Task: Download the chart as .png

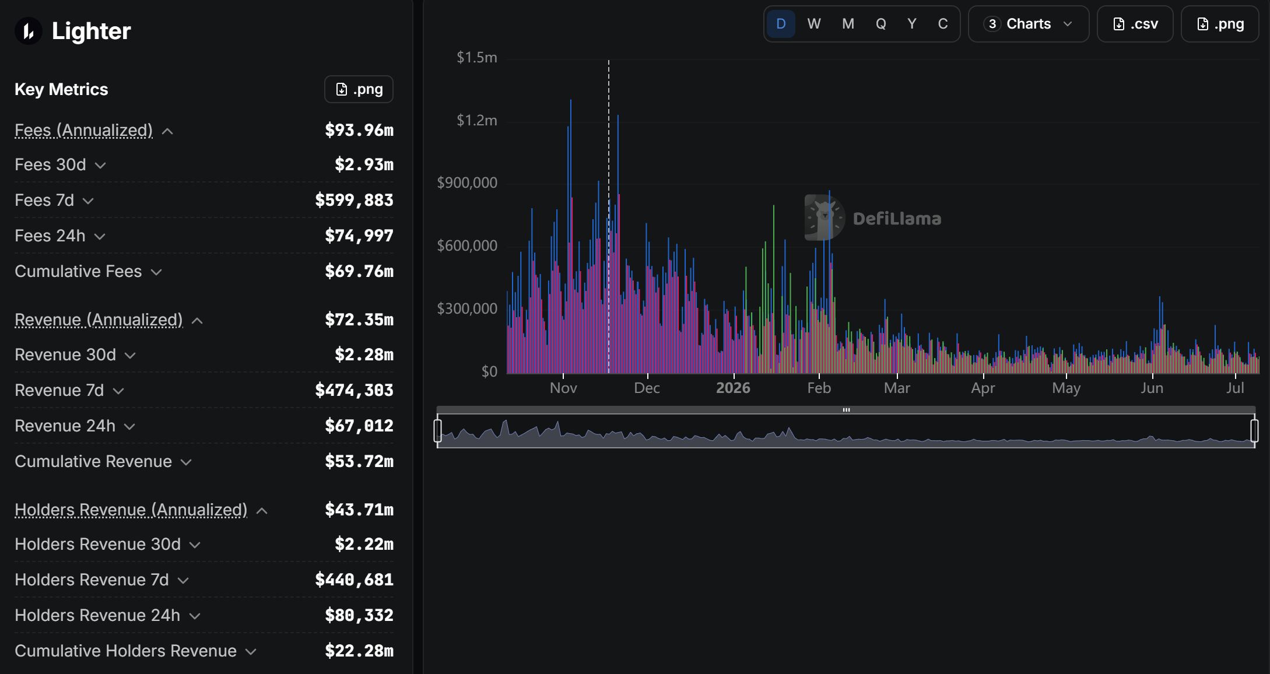Action: point(1220,24)
